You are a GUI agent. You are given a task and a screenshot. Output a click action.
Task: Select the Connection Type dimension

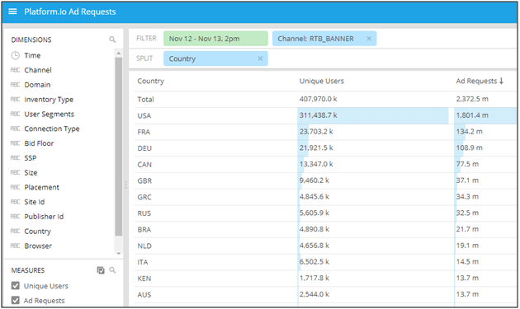click(x=52, y=129)
